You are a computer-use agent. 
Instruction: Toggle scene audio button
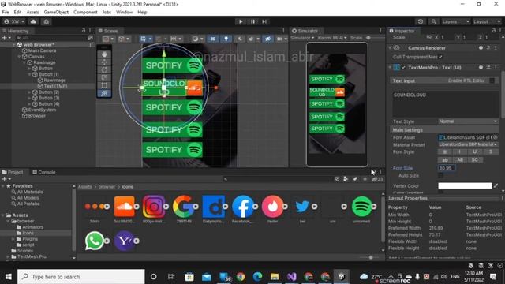tap(239, 39)
